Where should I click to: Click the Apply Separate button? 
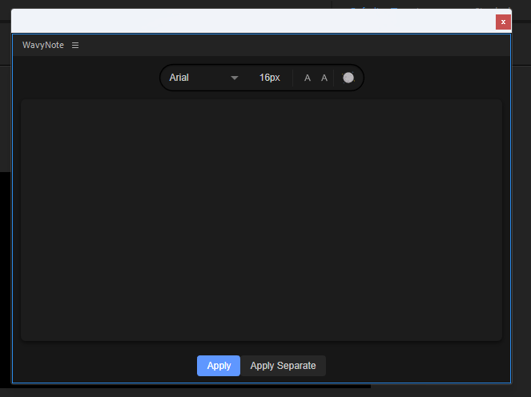pos(283,366)
